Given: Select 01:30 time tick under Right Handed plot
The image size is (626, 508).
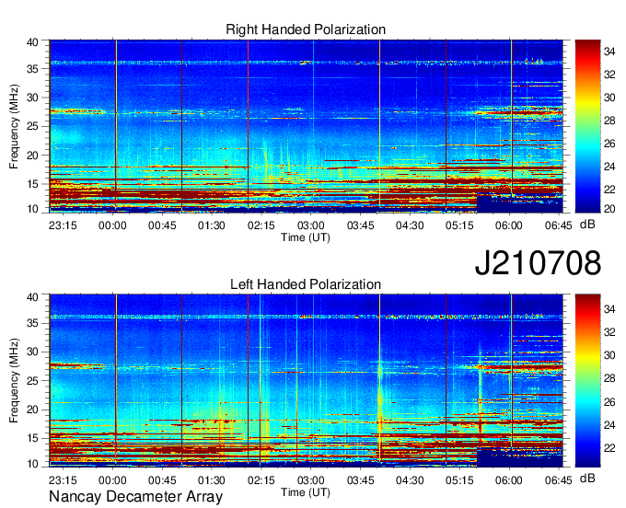Looking at the screenshot, I should 212,225.
